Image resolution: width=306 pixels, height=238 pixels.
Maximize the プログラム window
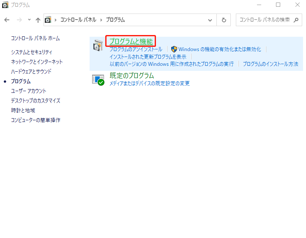278,5
